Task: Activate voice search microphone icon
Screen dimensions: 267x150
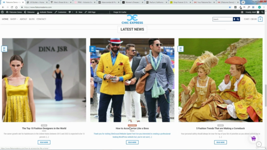Action: [x=234, y=19]
